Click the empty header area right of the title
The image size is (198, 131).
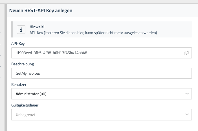tap(135, 10)
